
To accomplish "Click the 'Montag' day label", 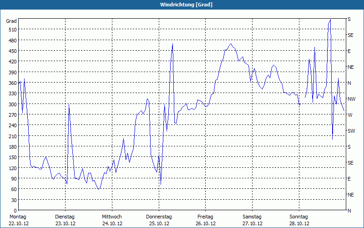I will click(x=18, y=217).
